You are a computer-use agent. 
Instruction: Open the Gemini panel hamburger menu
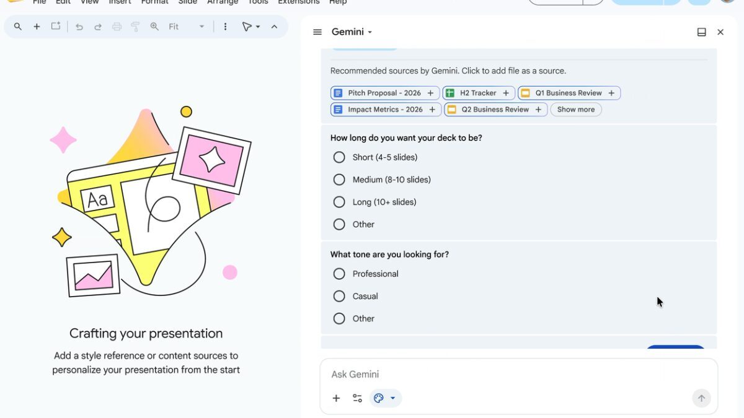317,32
